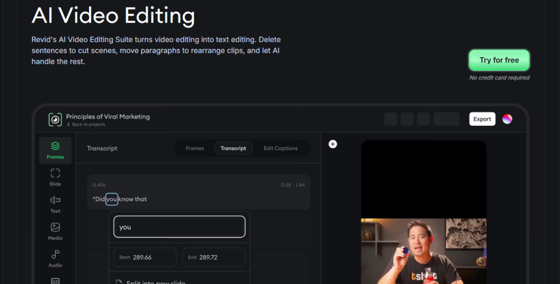Select the Slide tool icon
This screenshot has width=560, height=284.
55,177
